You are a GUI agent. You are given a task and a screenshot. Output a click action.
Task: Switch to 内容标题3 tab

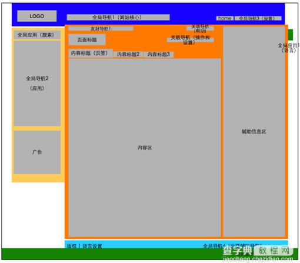pos(158,55)
